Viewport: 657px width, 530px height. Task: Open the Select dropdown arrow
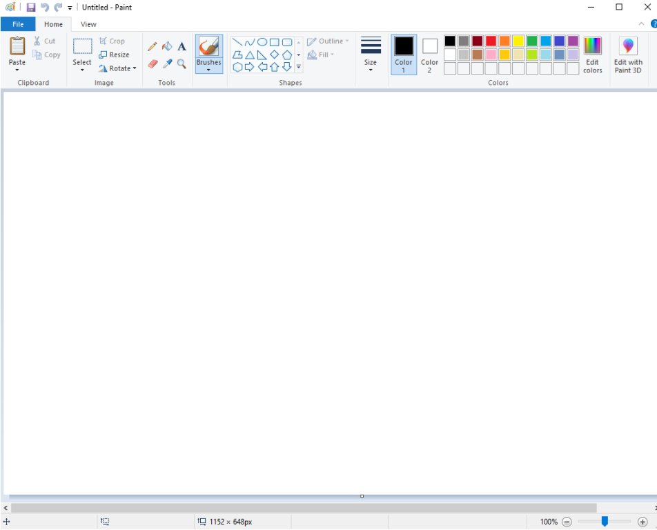(x=82, y=70)
